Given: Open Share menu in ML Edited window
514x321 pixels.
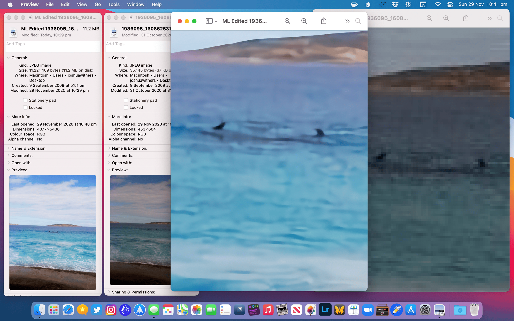Looking at the screenshot, I should coord(324,21).
